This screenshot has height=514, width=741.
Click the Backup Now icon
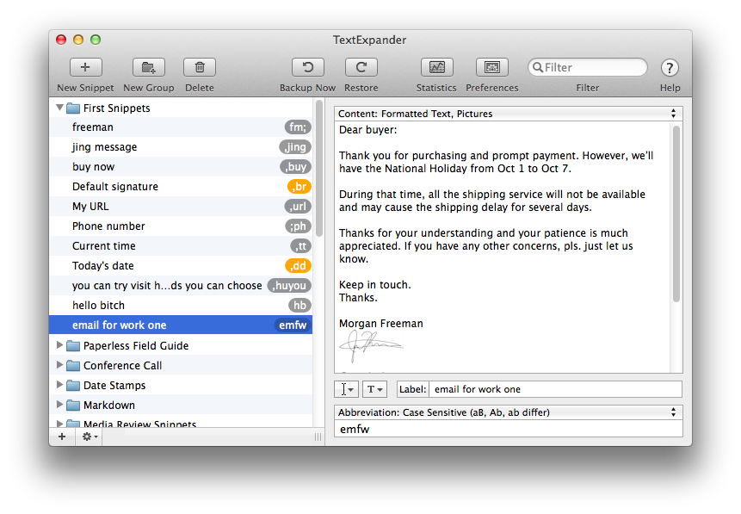tap(307, 67)
